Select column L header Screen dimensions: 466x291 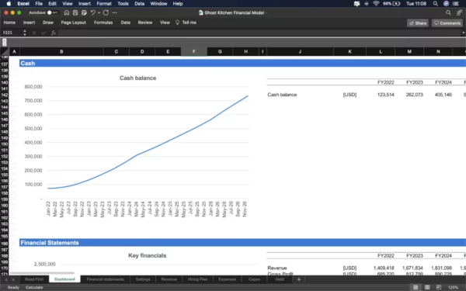[x=381, y=52]
